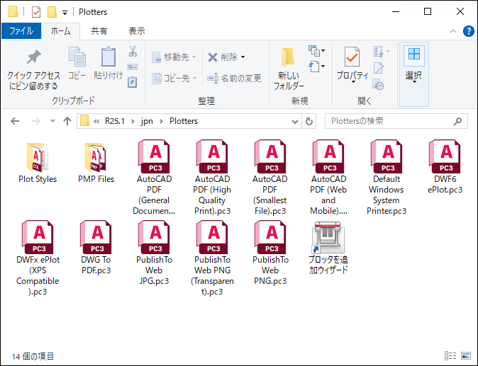The image size is (478, 366).
Task: Switch to the 表示 (View) tab
Action: (x=137, y=31)
